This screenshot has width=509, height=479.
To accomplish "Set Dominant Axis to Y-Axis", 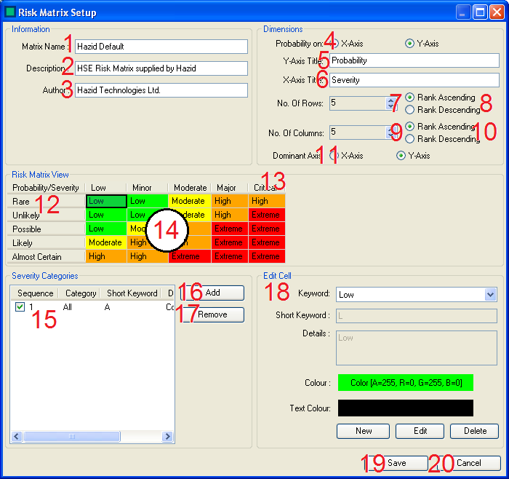I will coord(401,156).
